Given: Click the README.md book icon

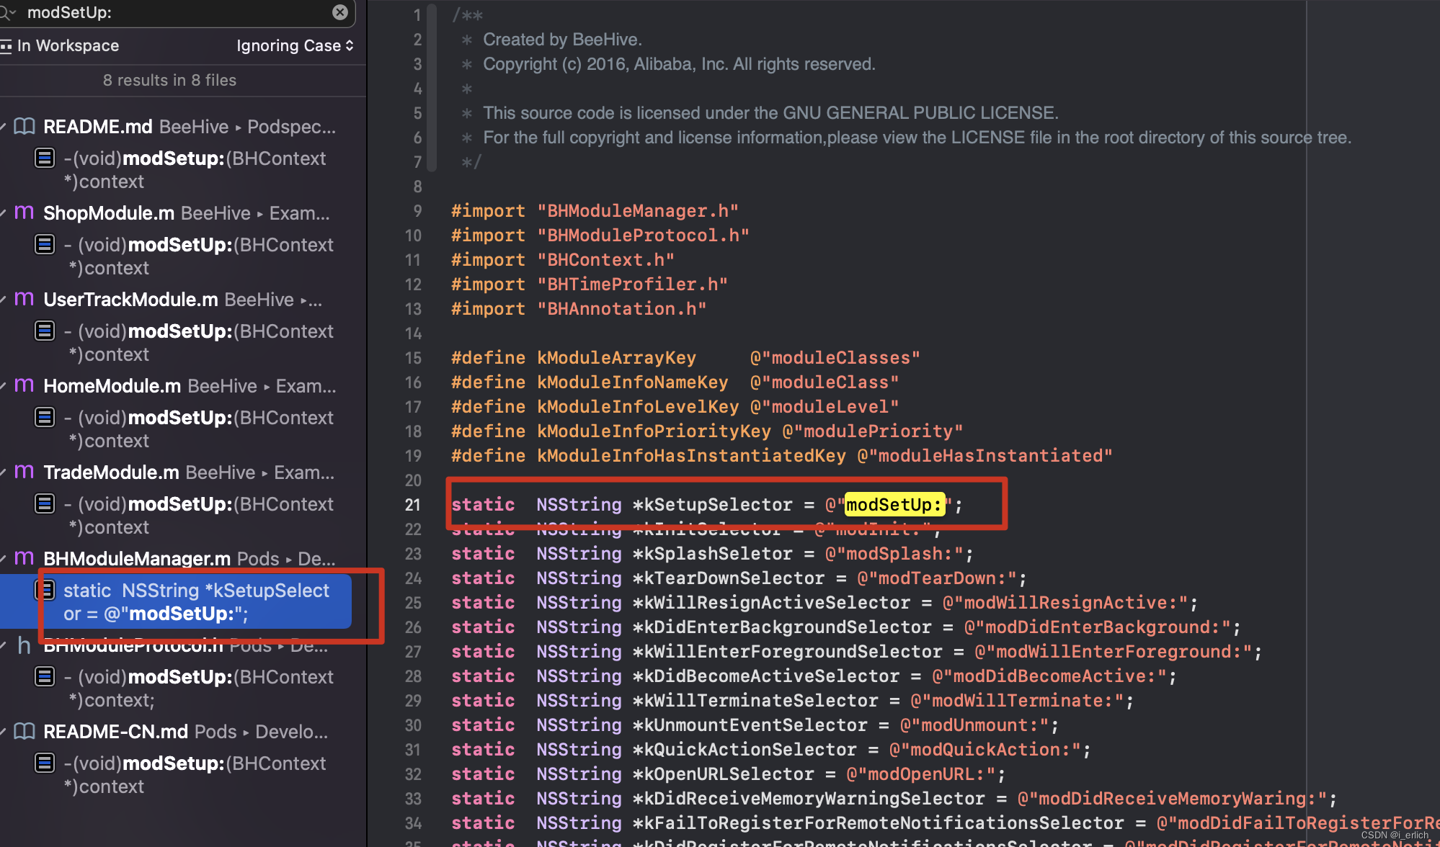Looking at the screenshot, I should pos(25,127).
